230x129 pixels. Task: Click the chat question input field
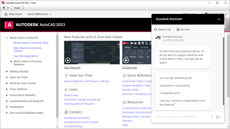tap(183, 117)
